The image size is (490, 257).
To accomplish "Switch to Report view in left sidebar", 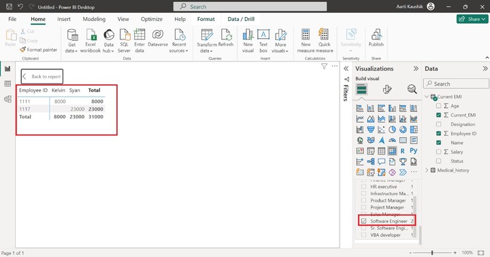I will 7,69.
